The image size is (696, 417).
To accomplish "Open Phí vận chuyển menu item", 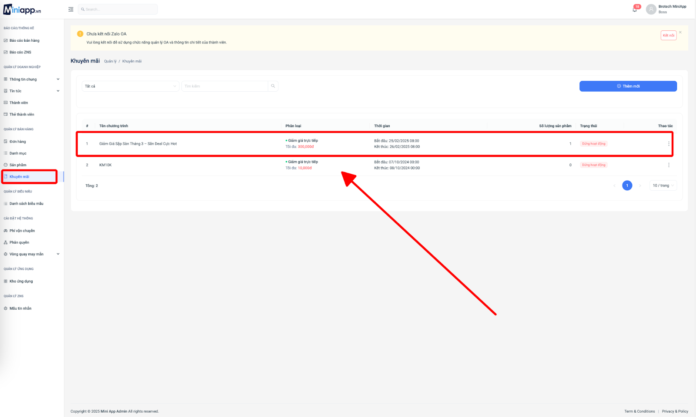I will (22, 231).
